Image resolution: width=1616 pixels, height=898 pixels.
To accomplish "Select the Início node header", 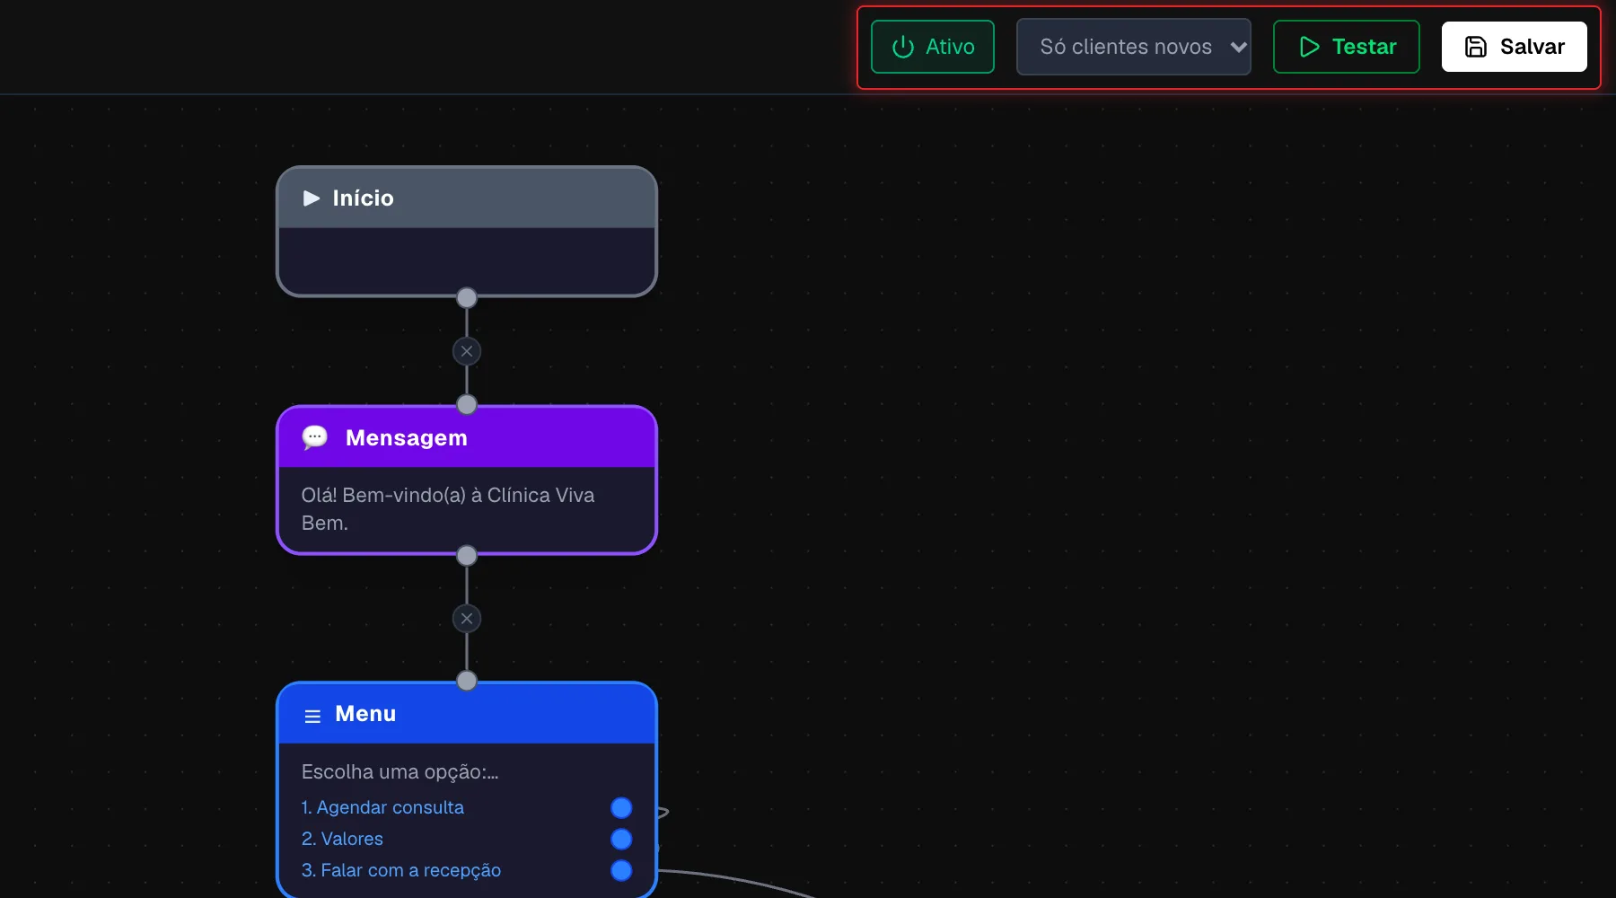I will coord(467,198).
